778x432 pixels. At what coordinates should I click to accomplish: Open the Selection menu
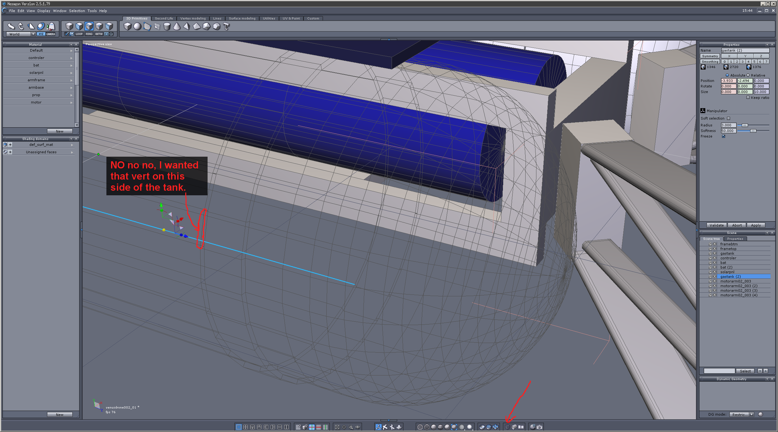pyautogui.click(x=77, y=11)
